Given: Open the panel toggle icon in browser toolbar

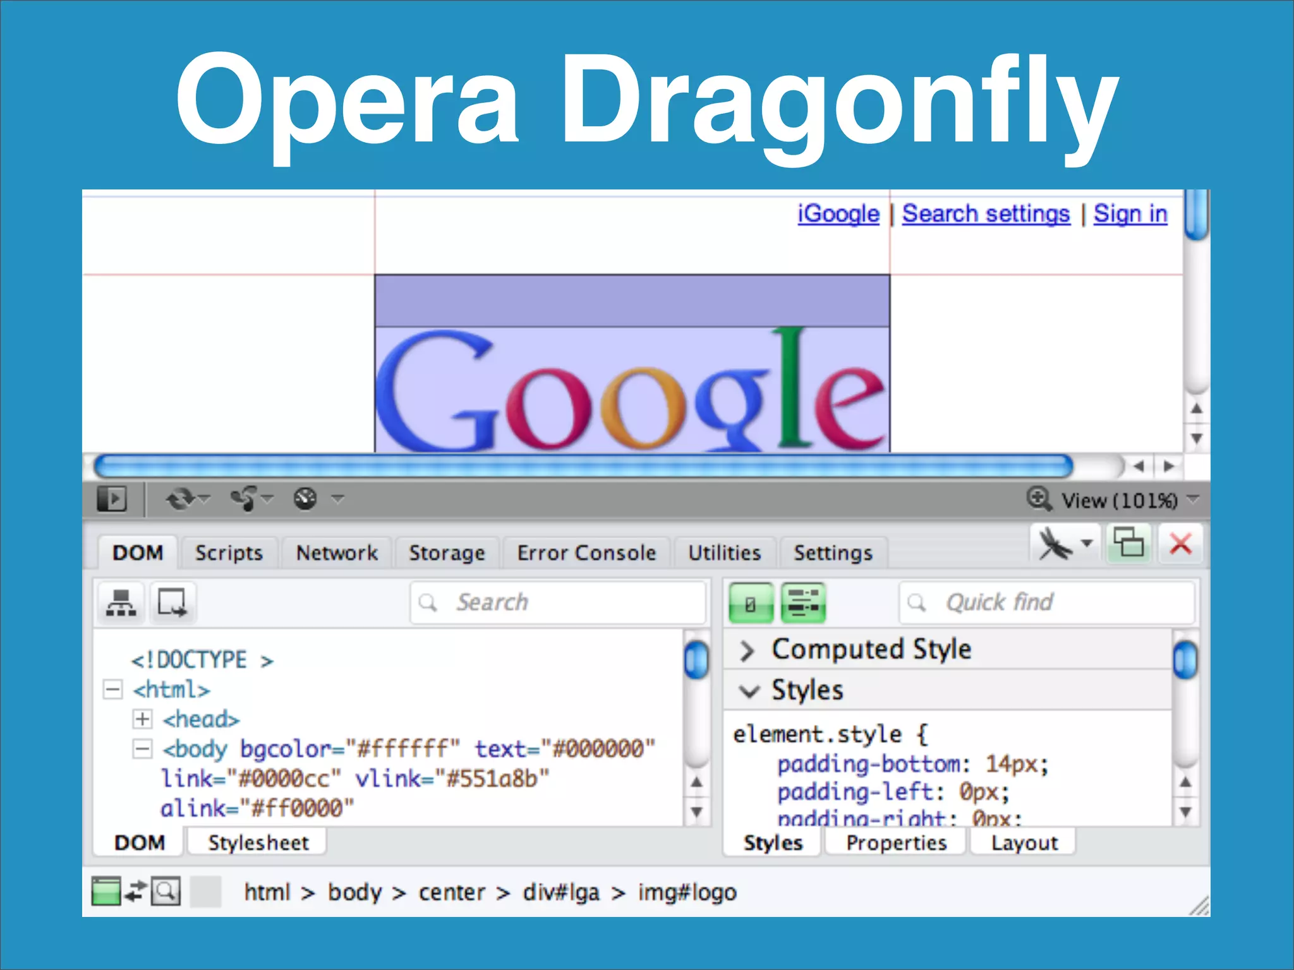Looking at the screenshot, I should click(112, 499).
